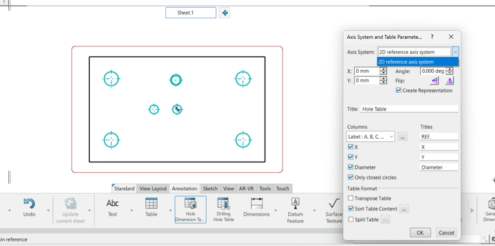This screenshot has width=495, height=246.
Task: Click Hole Dimension Table tool
Action: coord(190,209)
